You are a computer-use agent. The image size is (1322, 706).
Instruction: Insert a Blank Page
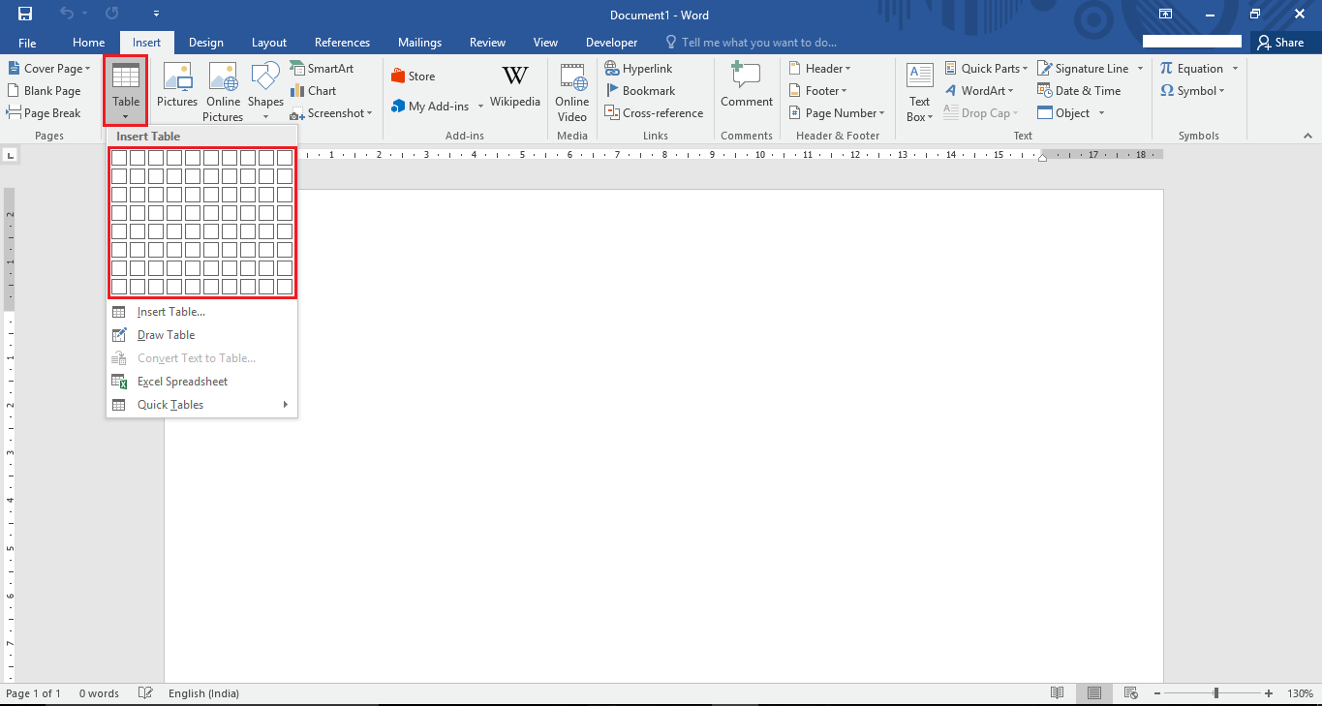(x=44, y=91)
